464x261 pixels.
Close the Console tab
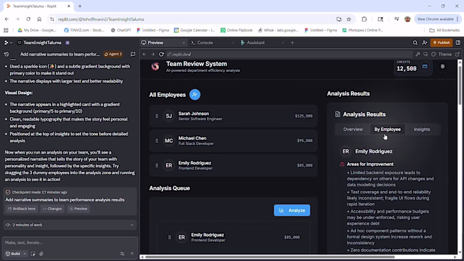pyautogui.click(x=233, y=43)
